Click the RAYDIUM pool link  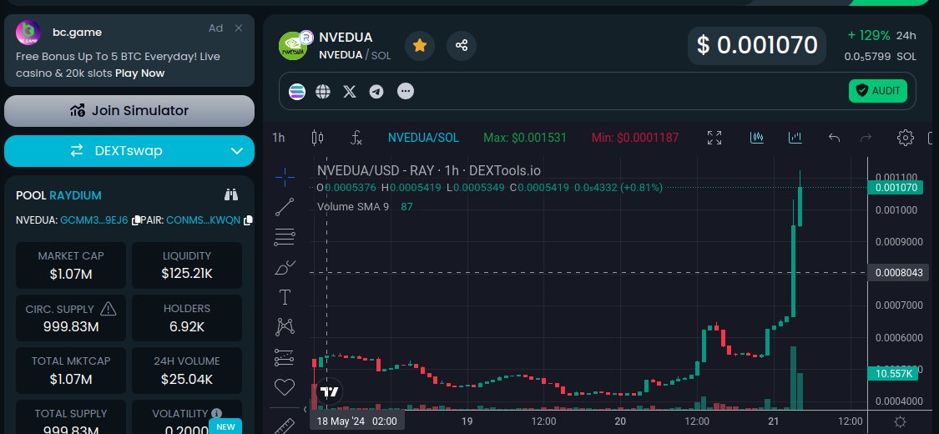tap(75, 195)
